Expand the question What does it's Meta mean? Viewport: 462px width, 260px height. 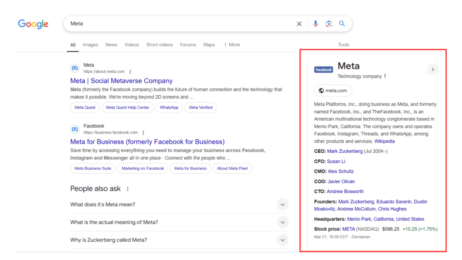179,204
